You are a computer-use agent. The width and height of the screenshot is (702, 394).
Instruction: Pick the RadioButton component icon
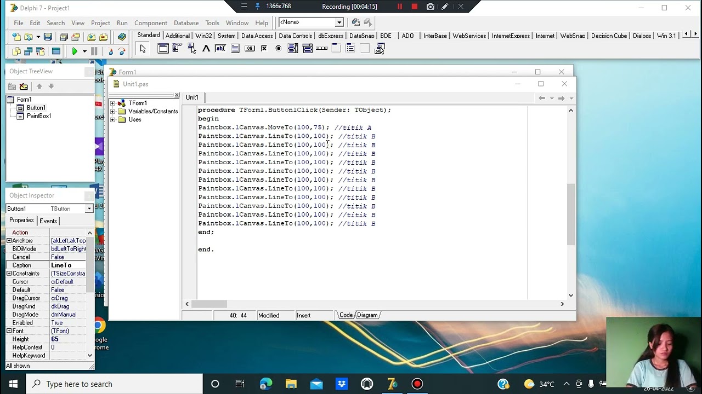278,49
